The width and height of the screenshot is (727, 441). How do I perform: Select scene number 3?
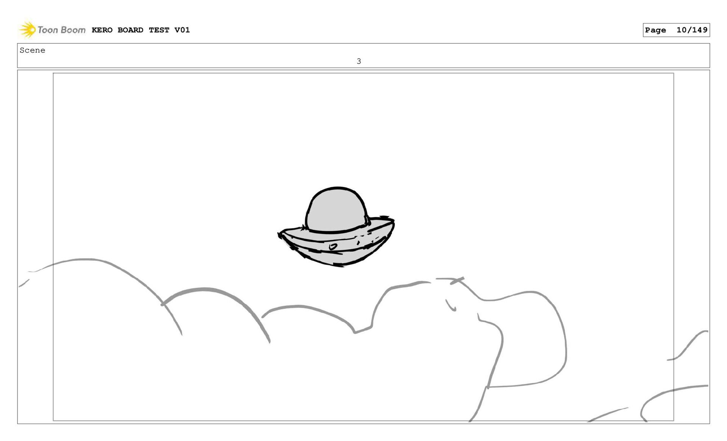(359, 61)
